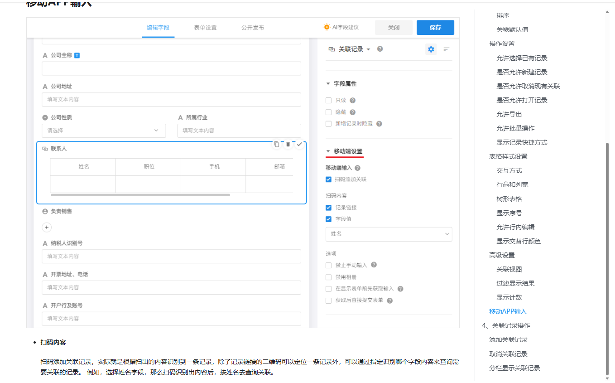Viewport: 615px width, 383px height.
Task: Click the checkmark icon on 联系人 field
Action: [299, 144]
